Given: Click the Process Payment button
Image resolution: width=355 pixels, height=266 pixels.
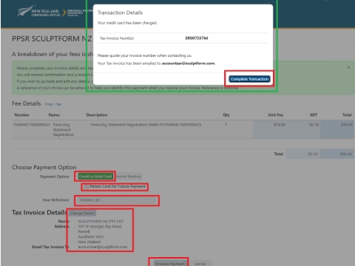Looking at the screenshot, I should tap(170, 264).
